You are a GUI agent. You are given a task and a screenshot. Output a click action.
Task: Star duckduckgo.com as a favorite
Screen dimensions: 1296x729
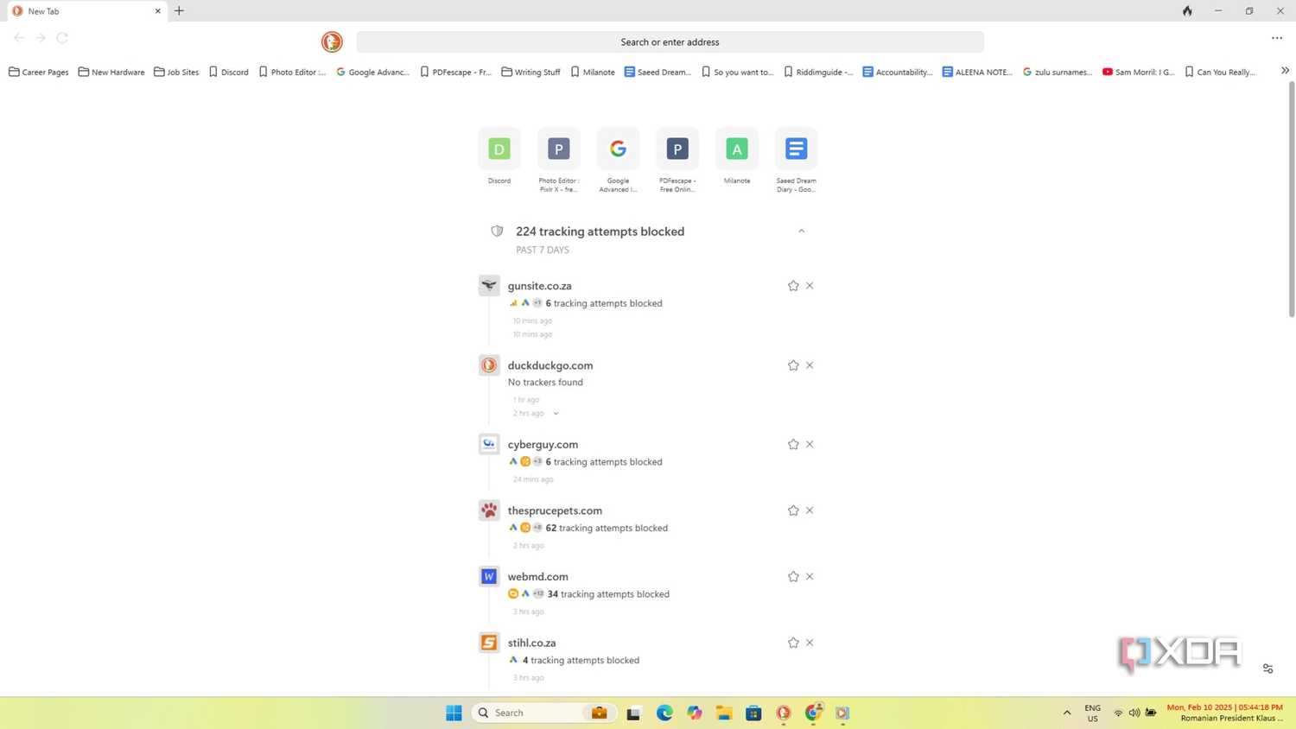[x=793, y=365]
